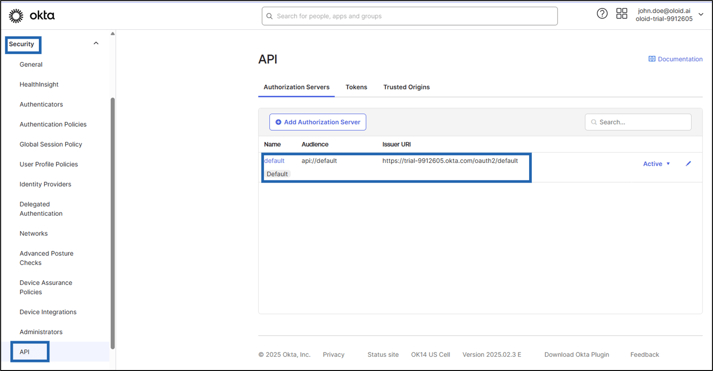Go to Authenticators page
Viewport: 713px width, 371px height.
tap(41, 104)
